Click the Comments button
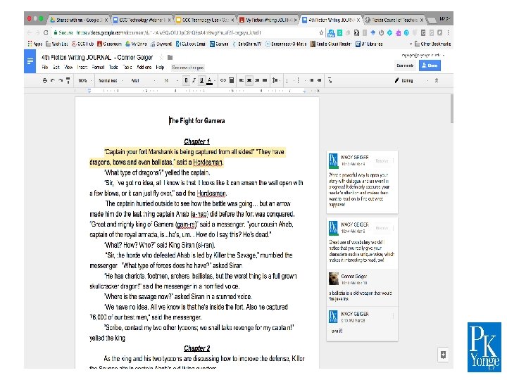This screenshot has width=507, height=380. point(405,65)
